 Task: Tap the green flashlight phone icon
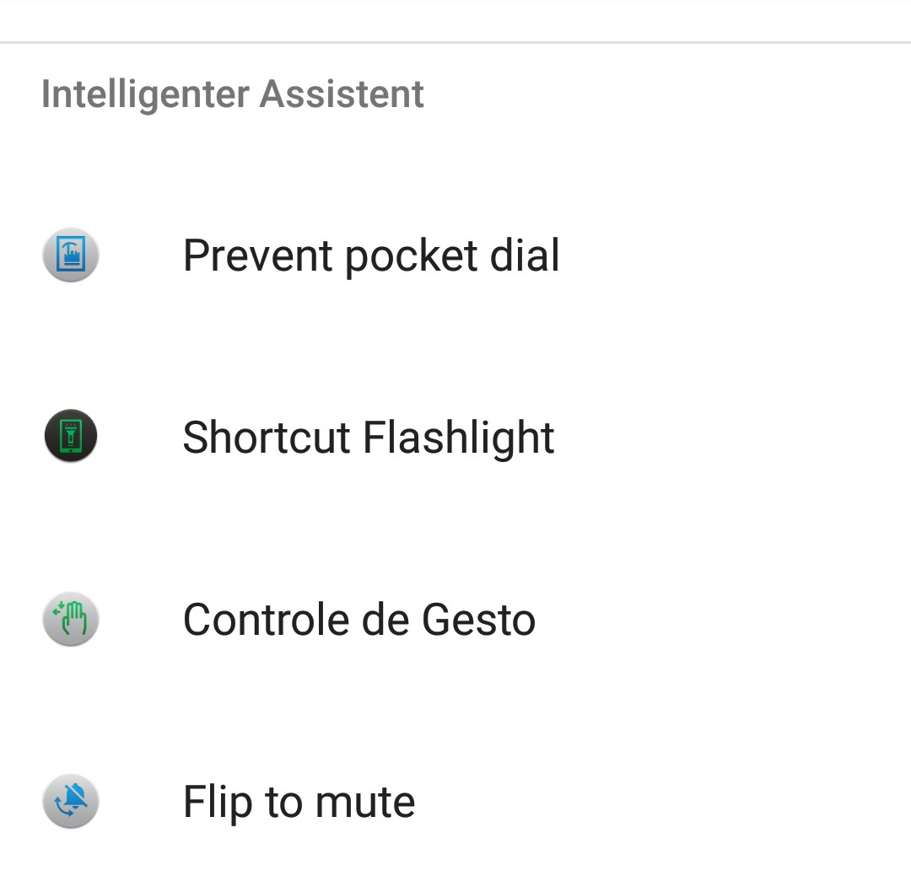71,436
